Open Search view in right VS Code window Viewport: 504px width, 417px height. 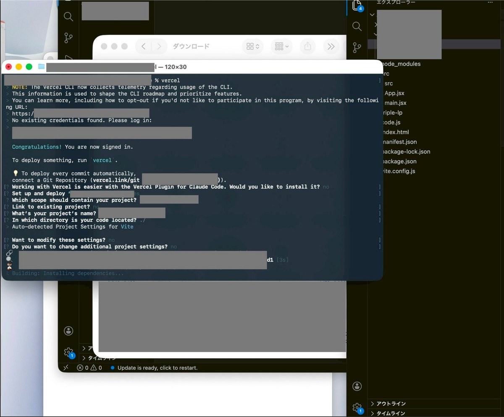coord(357,26)
